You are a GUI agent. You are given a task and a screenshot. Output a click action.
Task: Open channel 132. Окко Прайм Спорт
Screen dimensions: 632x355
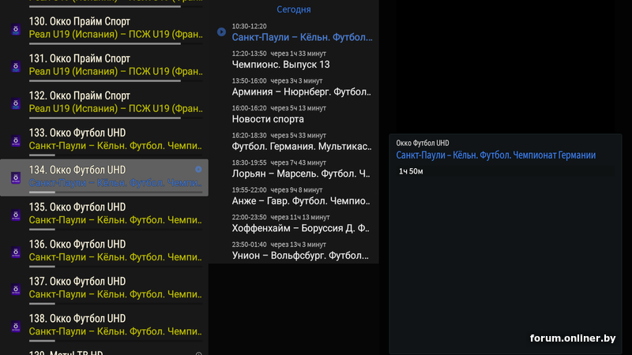click(x=104, y=103)
